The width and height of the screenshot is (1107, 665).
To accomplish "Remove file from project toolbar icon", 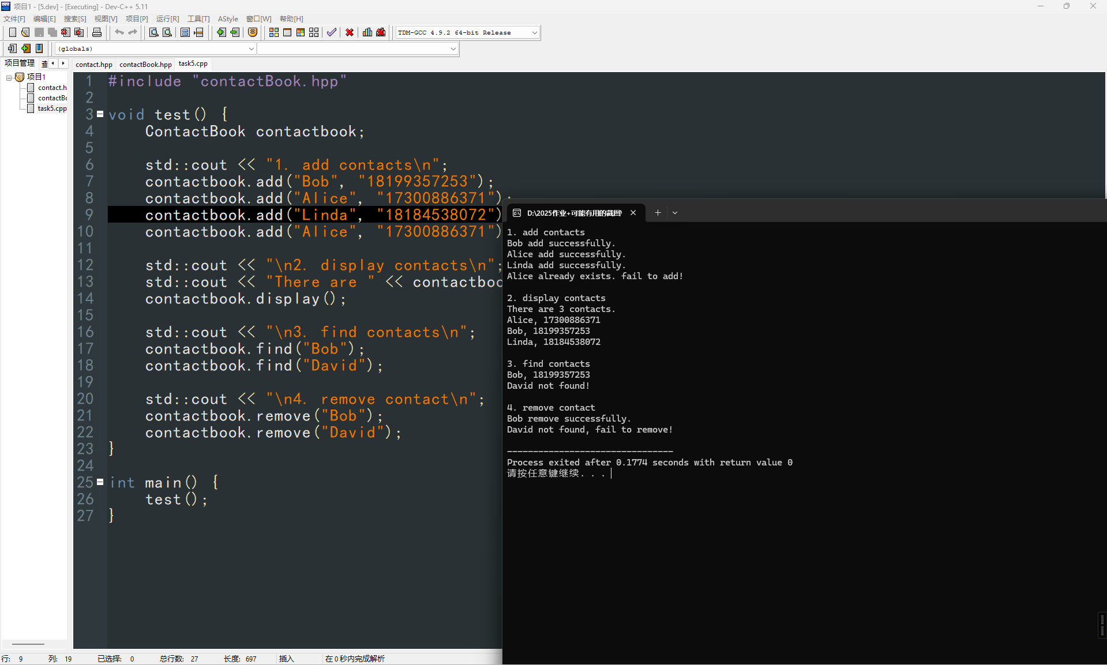I will (x=234, y=32).
